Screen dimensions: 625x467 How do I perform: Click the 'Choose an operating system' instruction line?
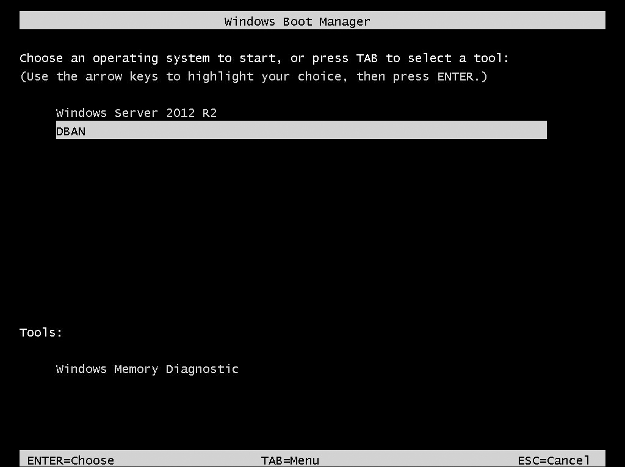(x=264, y=59)
